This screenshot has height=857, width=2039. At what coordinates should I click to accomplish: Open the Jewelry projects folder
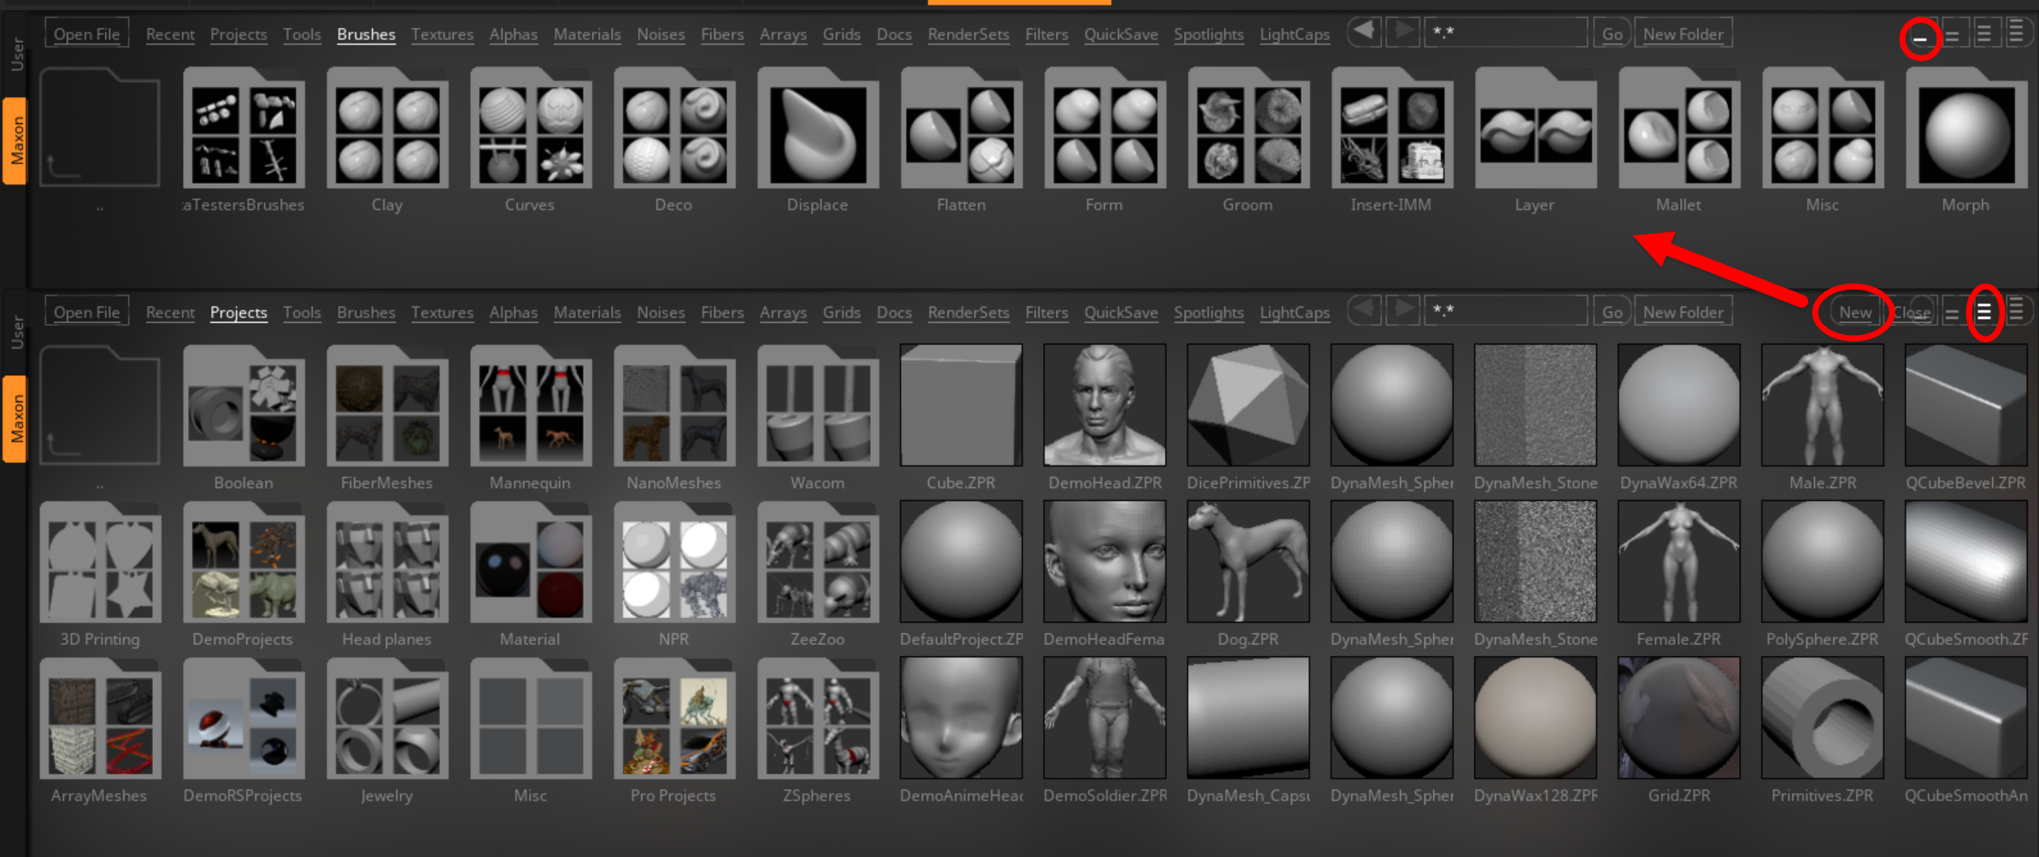click(387, 720)
